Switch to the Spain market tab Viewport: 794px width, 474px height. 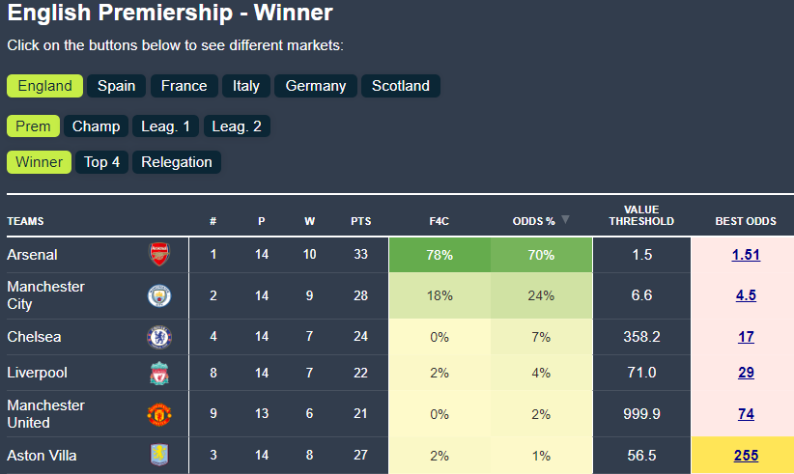(117, 86)
